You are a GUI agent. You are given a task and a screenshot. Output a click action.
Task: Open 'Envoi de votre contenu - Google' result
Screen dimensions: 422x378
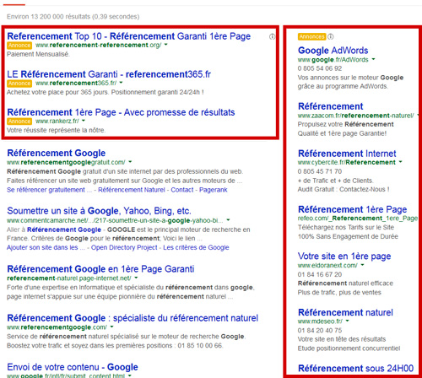click(x=73, y=367)
